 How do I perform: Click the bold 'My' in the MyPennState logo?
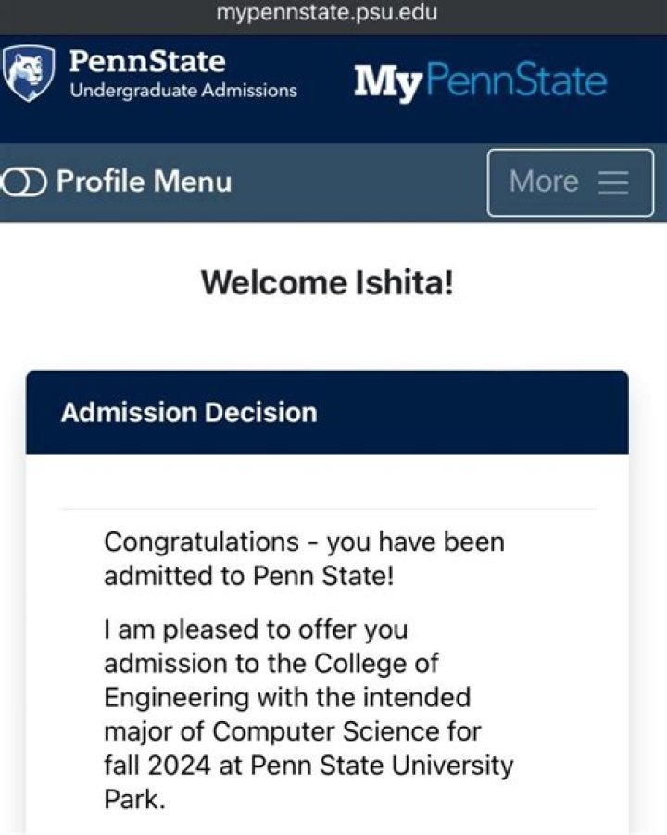pyautogui.click(x=388, y=82)
